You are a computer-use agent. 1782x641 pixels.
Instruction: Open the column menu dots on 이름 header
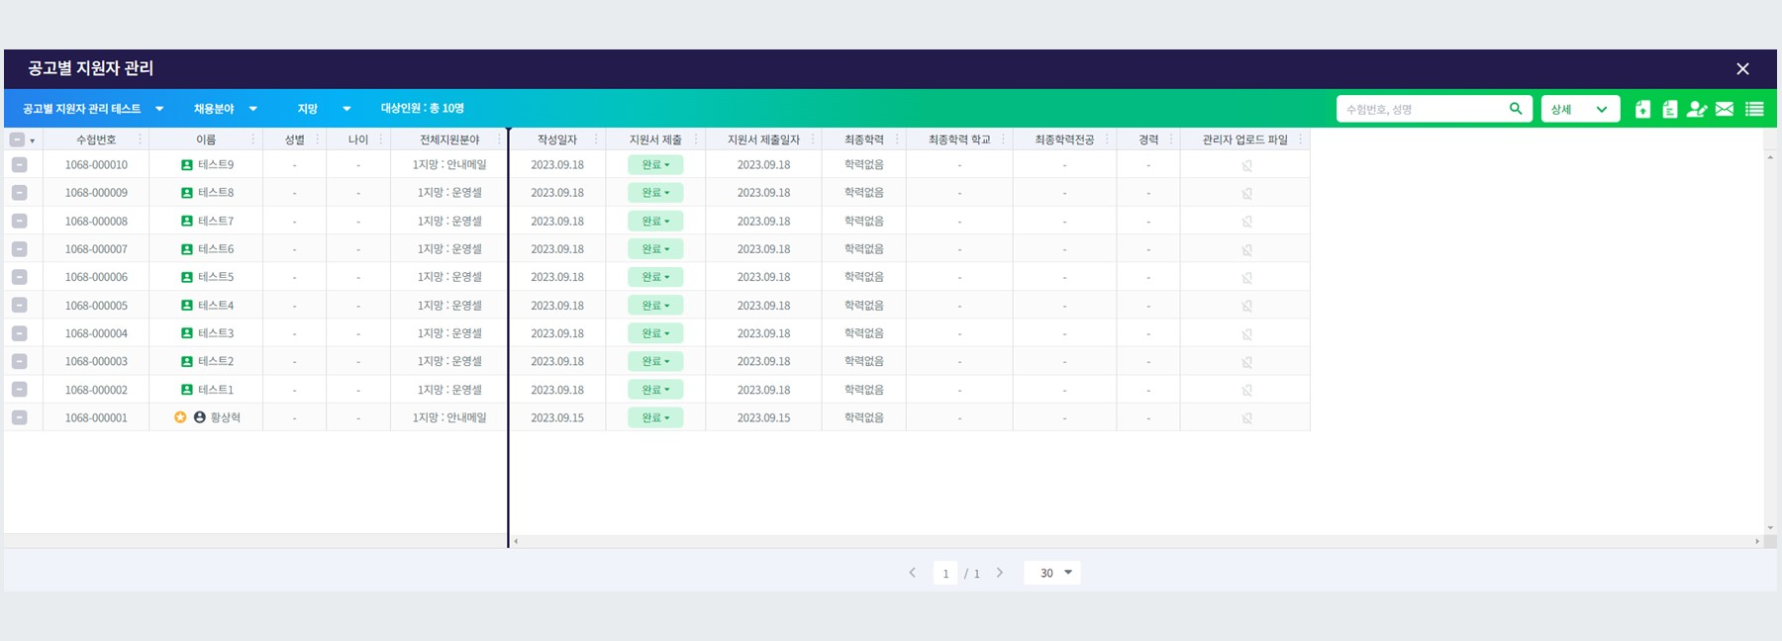pos(253,139)
